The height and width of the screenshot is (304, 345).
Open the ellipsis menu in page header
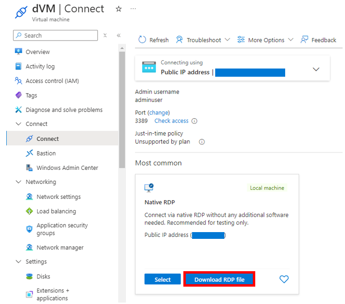tap(133, 9)
